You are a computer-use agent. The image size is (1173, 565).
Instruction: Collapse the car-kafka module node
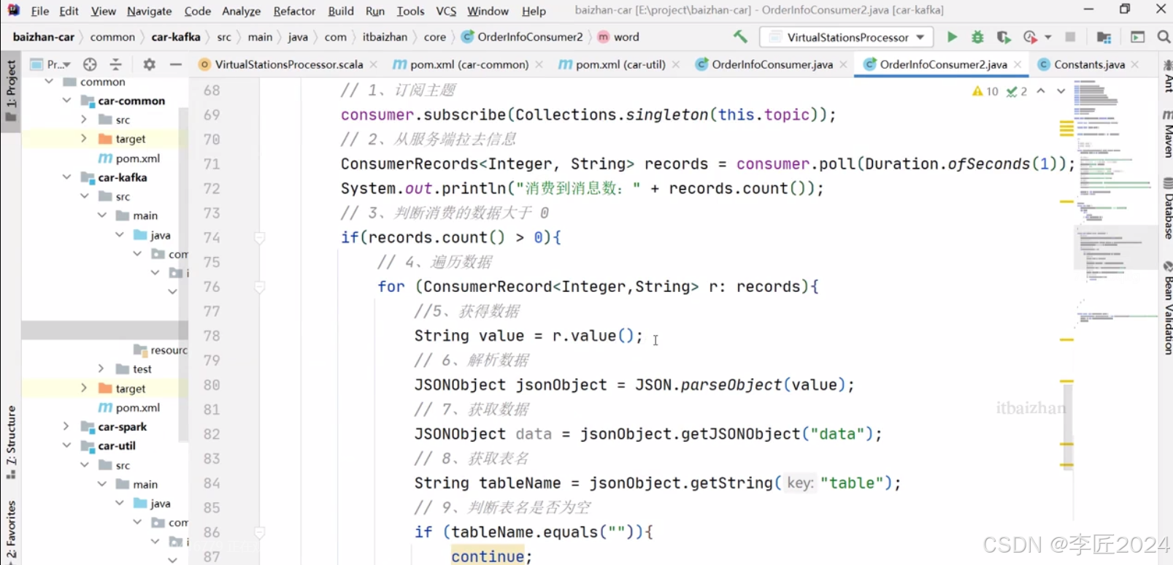click(66, 177)
